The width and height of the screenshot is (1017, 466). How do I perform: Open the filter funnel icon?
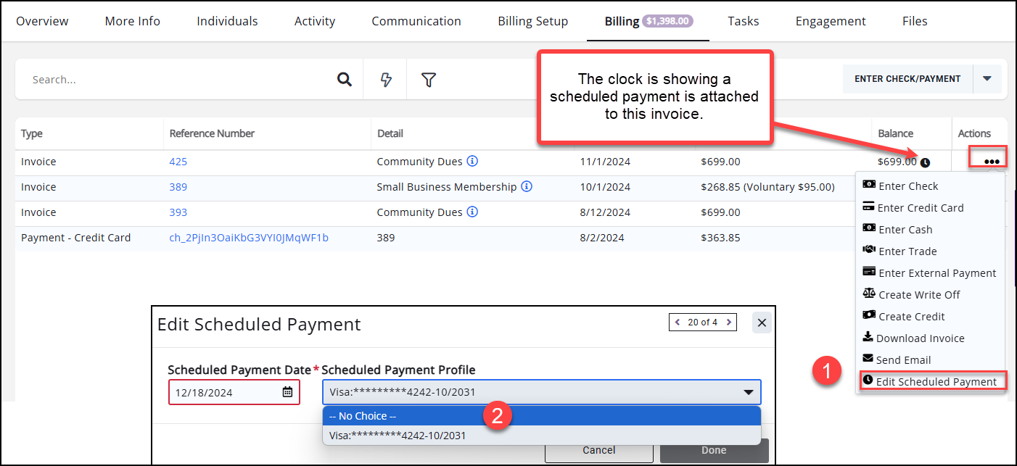pyautogui.click(x=428, y=80)
